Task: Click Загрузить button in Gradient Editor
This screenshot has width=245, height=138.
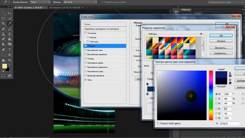Action: pyautogui.click(x=221, y=48)
